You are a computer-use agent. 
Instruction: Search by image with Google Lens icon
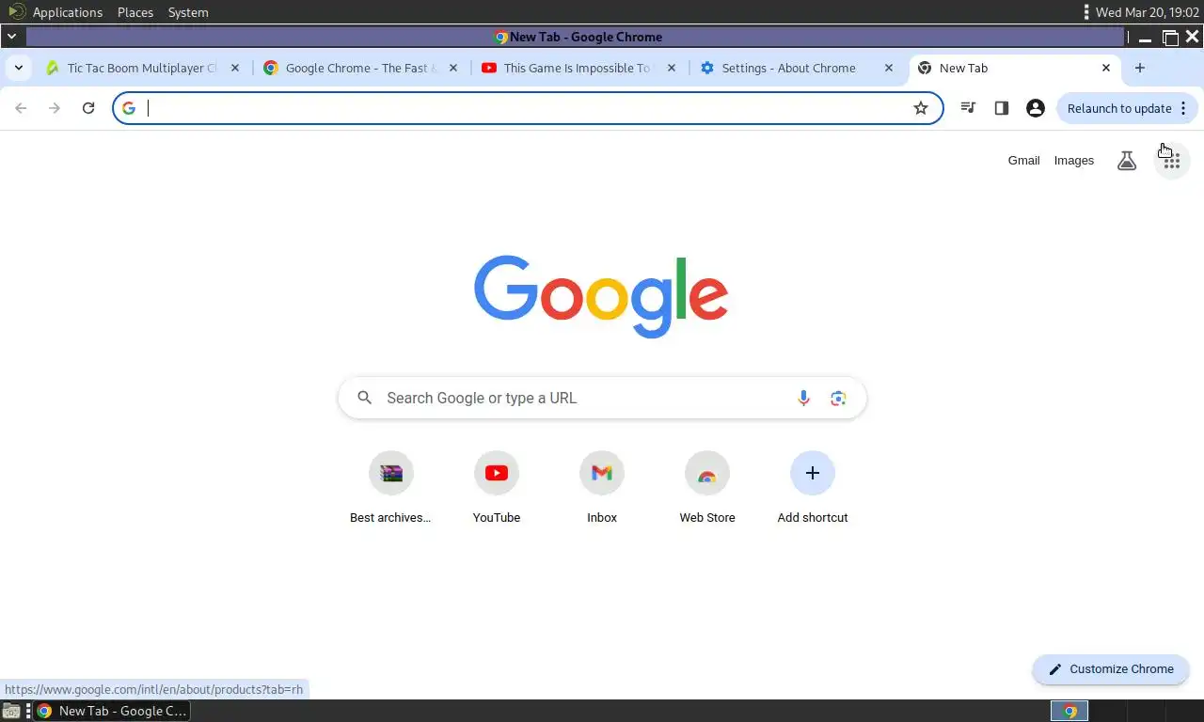tap(838, 398)
